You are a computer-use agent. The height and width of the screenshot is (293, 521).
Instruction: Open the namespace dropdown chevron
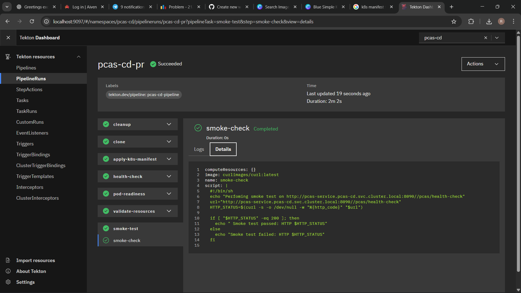[x=497, y=38]
